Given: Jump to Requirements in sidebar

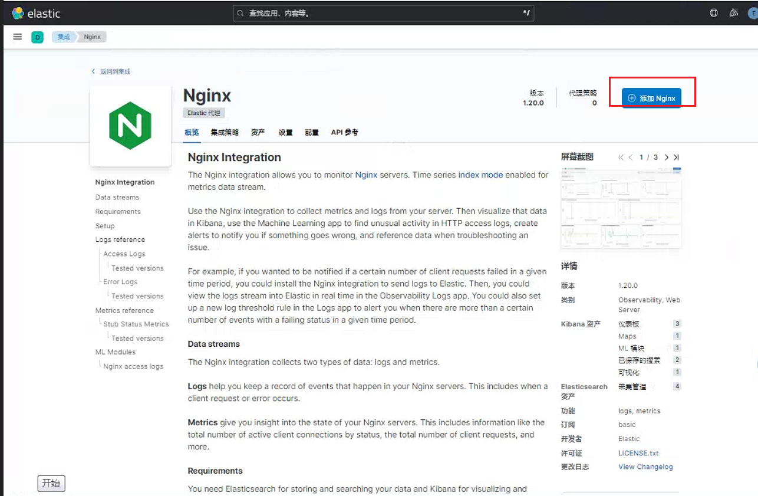Looking at the screenshot, I should point(118,211).
